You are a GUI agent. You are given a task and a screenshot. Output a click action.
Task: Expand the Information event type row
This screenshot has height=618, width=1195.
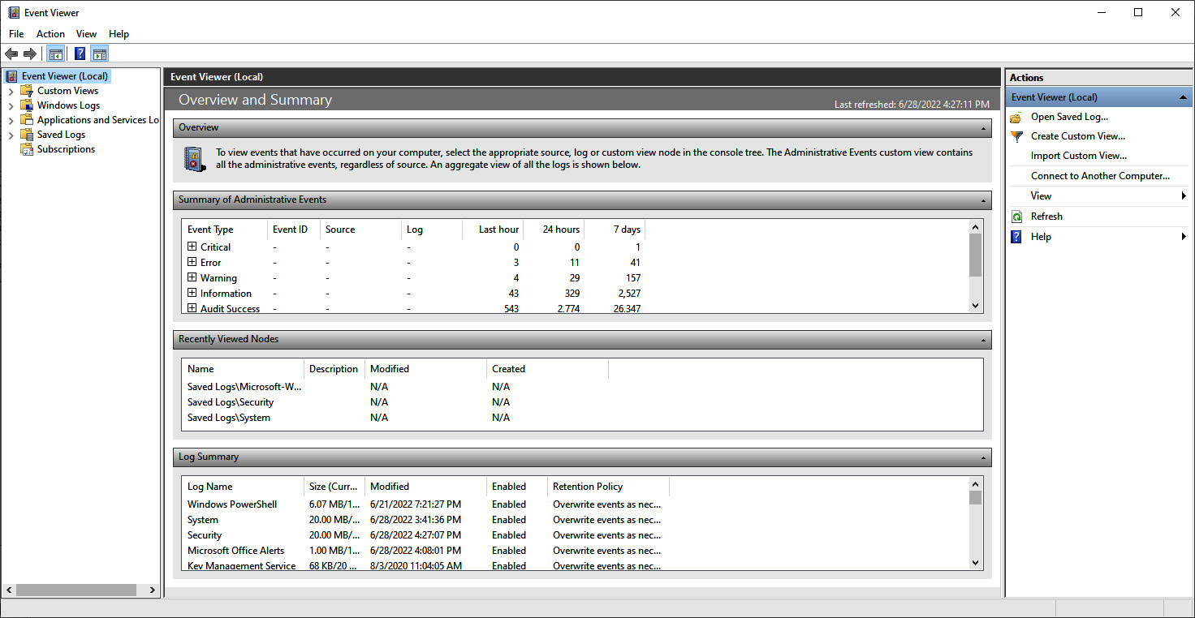coord(192,293)
